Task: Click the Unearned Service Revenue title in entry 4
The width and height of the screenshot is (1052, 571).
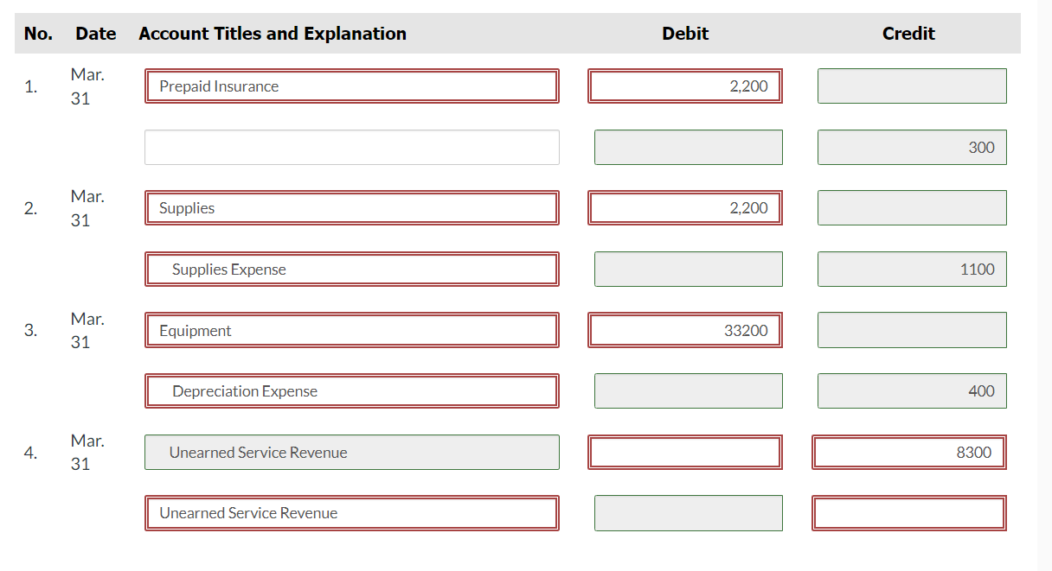Action: (350, 452)
